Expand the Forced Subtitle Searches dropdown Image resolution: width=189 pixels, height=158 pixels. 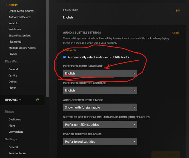[x=100, y=142]
